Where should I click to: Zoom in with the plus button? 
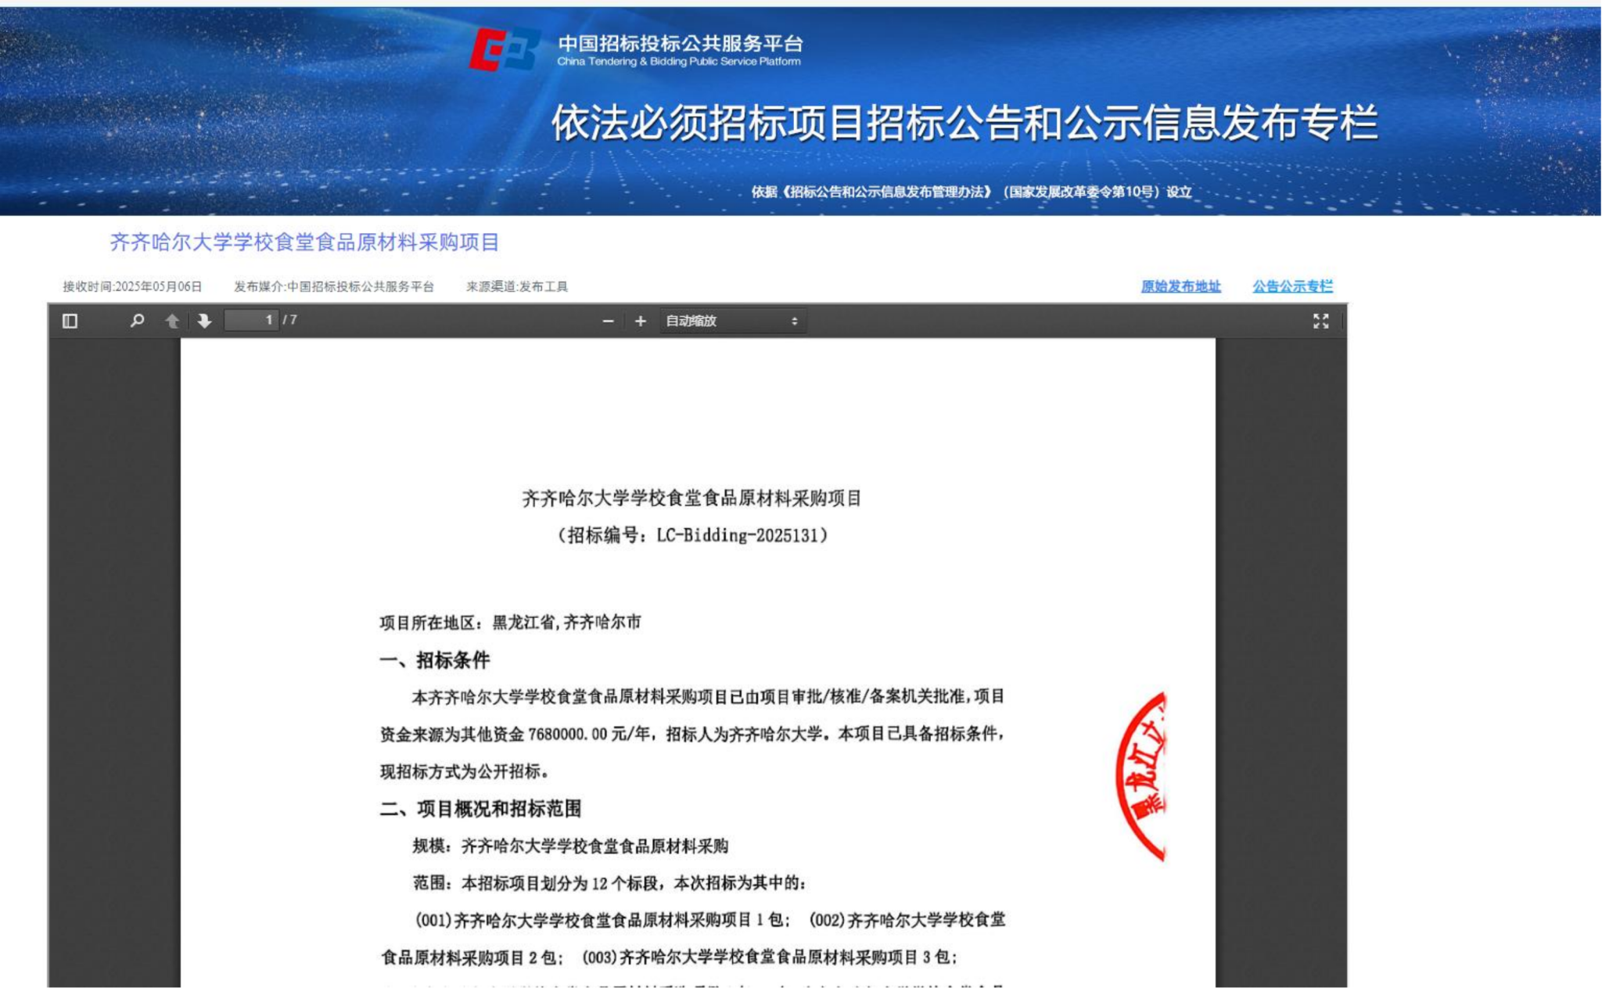[x=640, y=321]
